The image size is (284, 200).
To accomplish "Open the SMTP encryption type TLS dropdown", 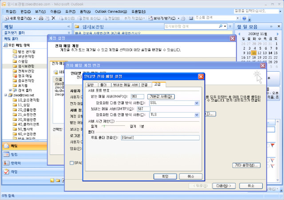I will (x=197, y=115).
